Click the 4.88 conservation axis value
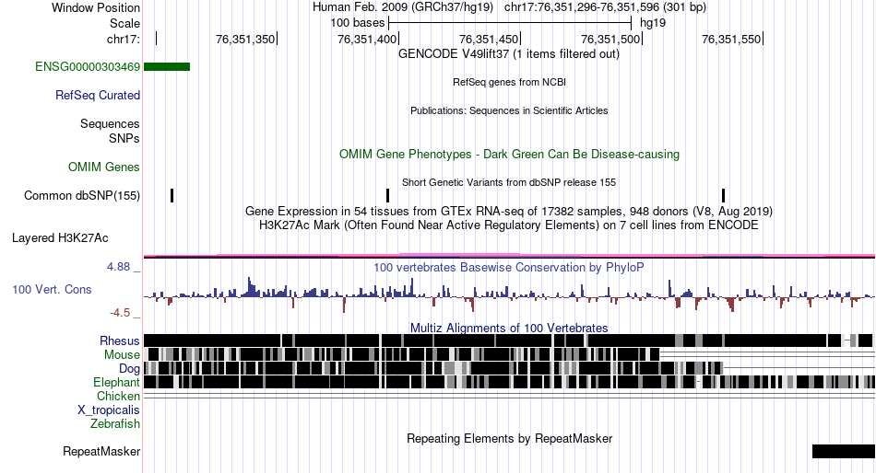 coord(118,267)
